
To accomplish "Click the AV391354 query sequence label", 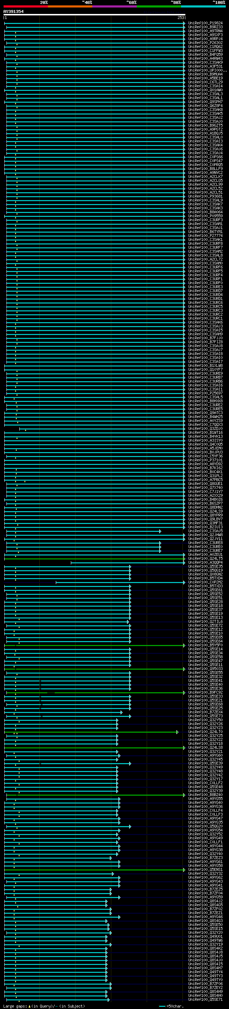I will pyautogui.click(x=13, y=12).
